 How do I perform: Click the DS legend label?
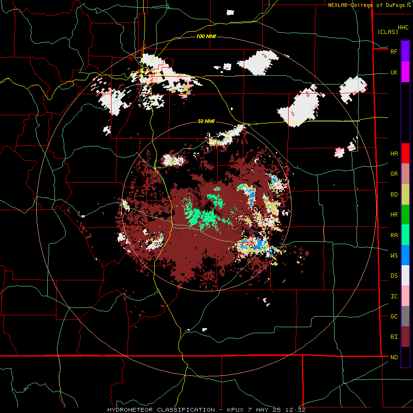(394, 276)
